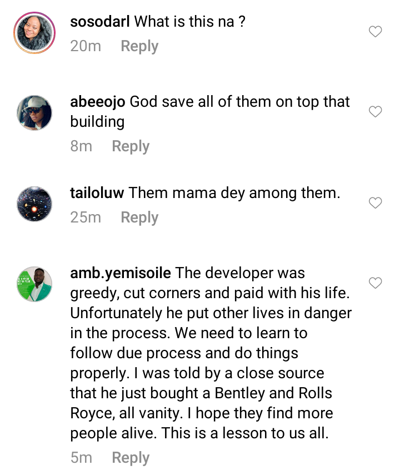
Task: Heart the amb.yemisoile comment
Action: click(x=376, y=283)
